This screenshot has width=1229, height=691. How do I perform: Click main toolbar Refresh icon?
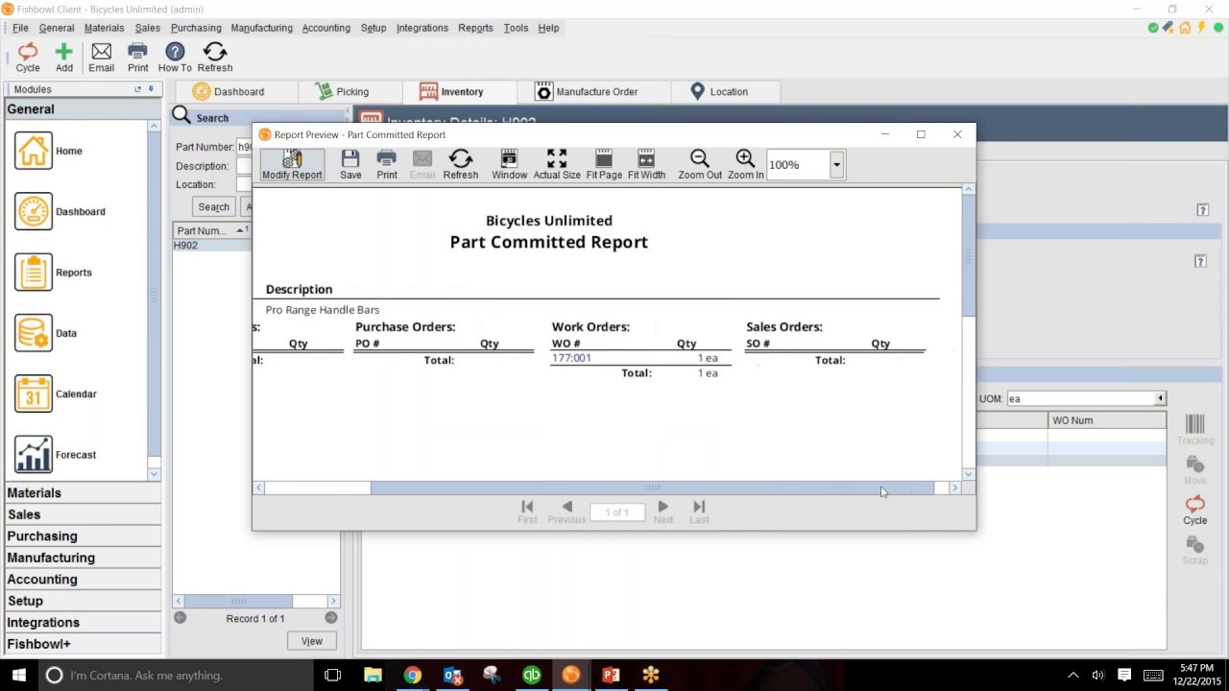215,57
